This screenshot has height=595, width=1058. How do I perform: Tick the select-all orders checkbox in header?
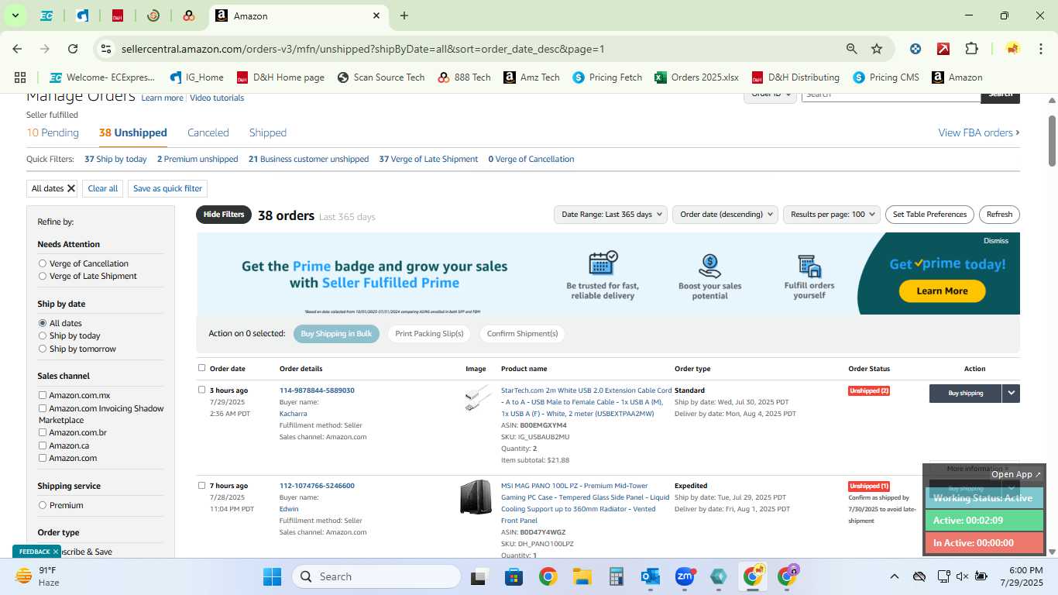(201, 368)
